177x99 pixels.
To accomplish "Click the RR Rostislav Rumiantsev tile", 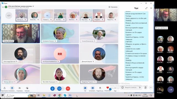I will click(x=60, y=54).
